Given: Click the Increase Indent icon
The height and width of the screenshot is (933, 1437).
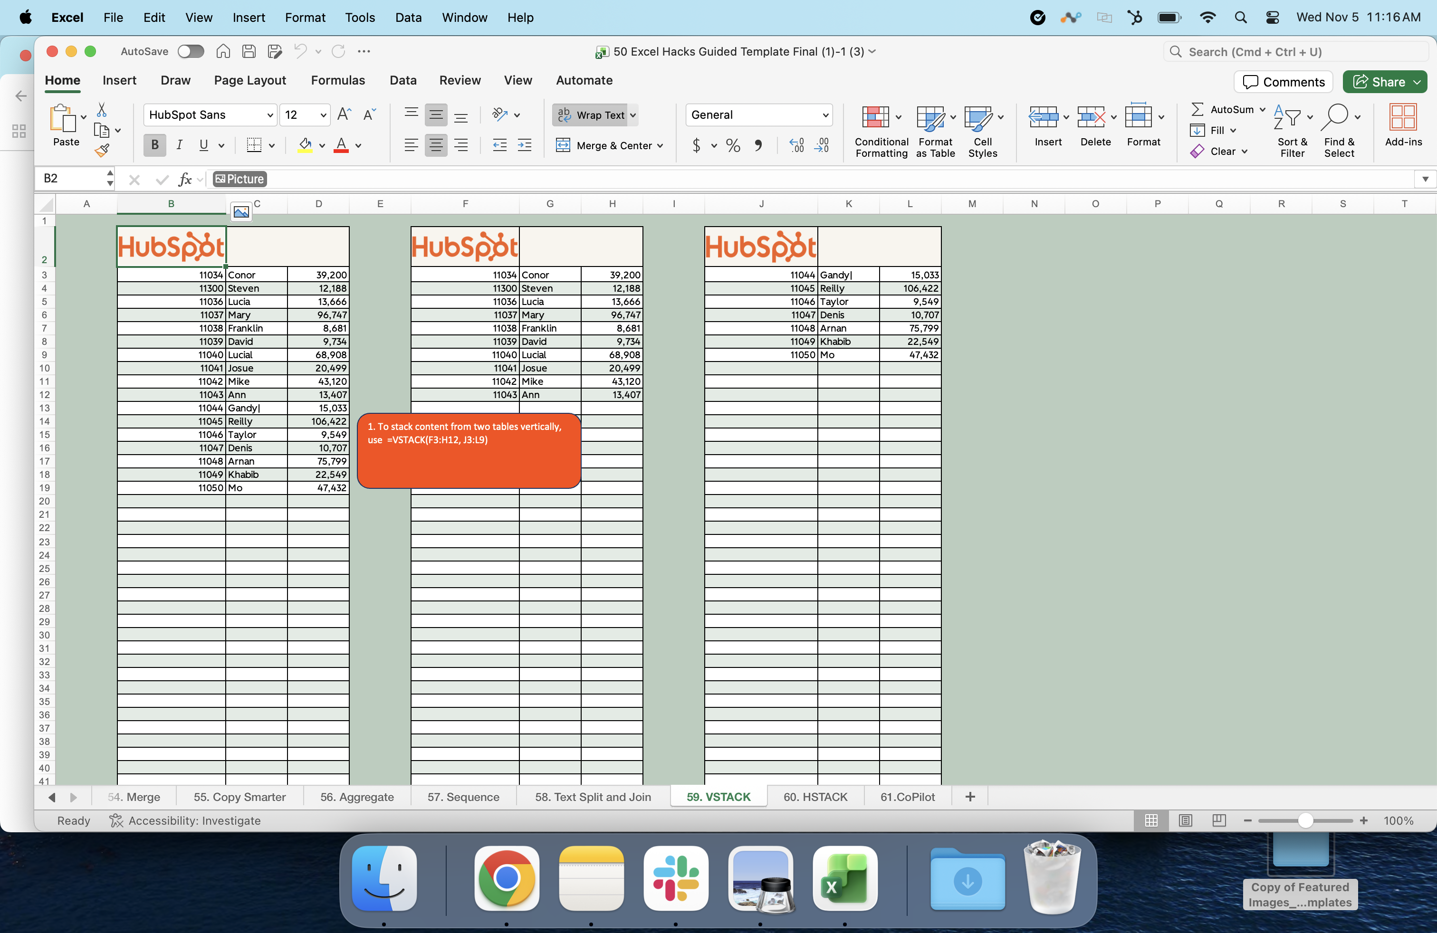Looking at the screenshot, I should [x=524, y=145].
